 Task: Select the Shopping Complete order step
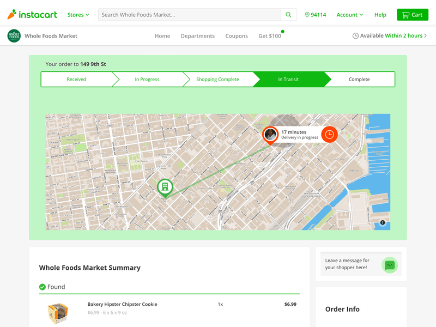[x=217, y=79]
